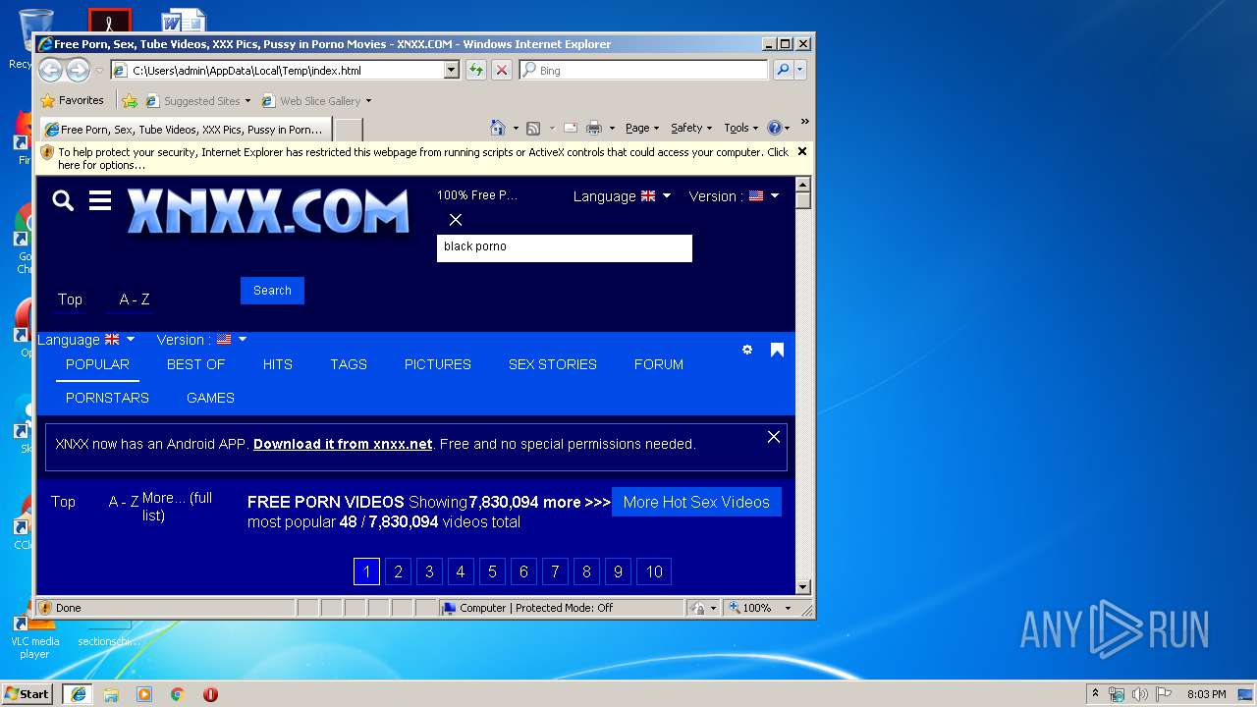The height and width of the screenshot is (707, 1257).
Task: Click the IE Forward arrow button
Action: point(78,70)
